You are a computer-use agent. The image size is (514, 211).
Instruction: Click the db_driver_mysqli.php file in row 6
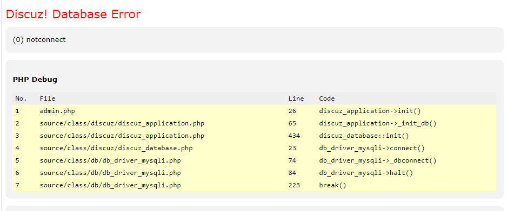coord(110,173)
